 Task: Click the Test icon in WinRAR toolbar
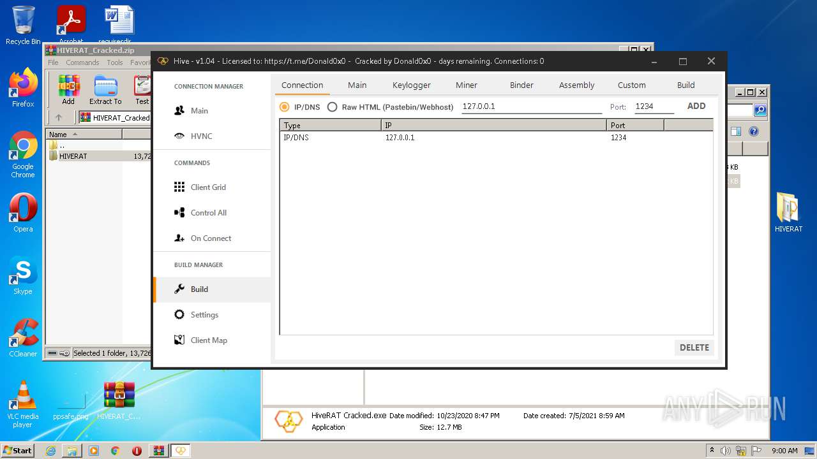(x=142, y=90)
